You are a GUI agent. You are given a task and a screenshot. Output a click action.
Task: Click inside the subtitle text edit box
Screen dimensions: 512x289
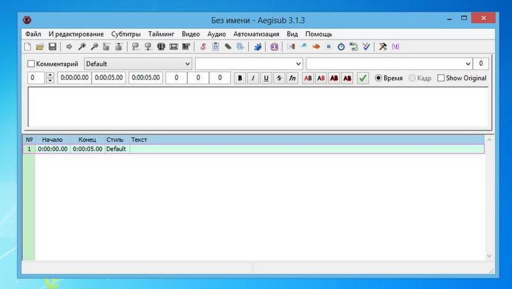[x=258, y=107]
